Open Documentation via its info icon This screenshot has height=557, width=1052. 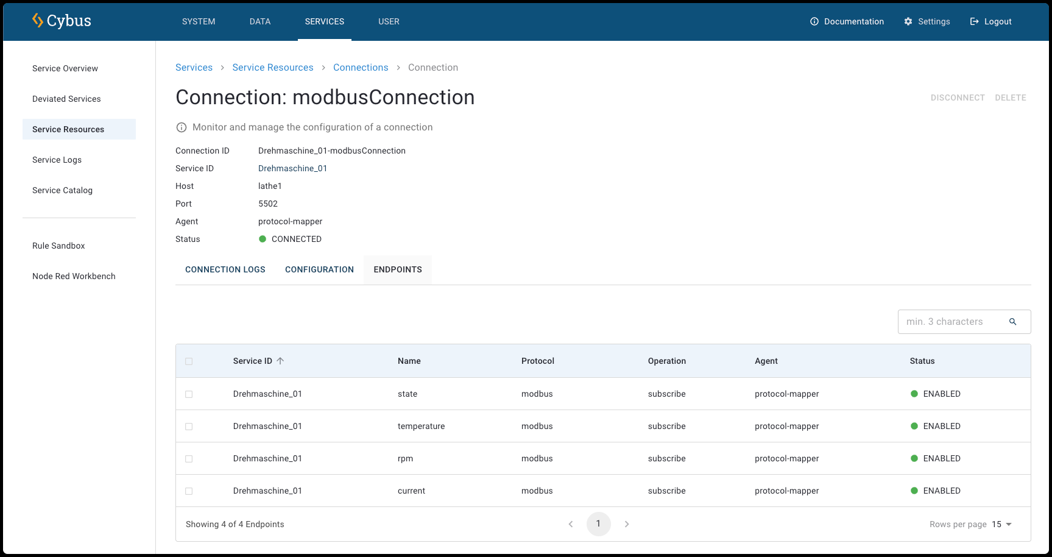tap(814, 21)
